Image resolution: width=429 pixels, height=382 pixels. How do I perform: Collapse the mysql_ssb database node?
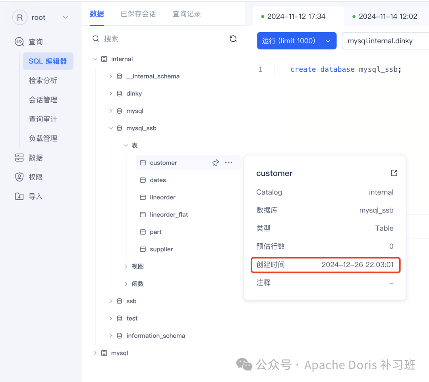110,128
